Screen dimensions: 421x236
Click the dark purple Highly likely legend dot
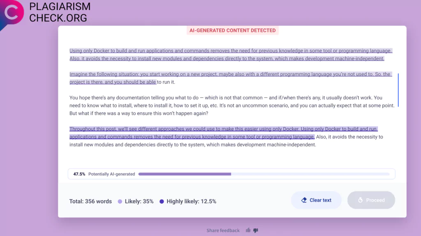[x=162, y=202]
